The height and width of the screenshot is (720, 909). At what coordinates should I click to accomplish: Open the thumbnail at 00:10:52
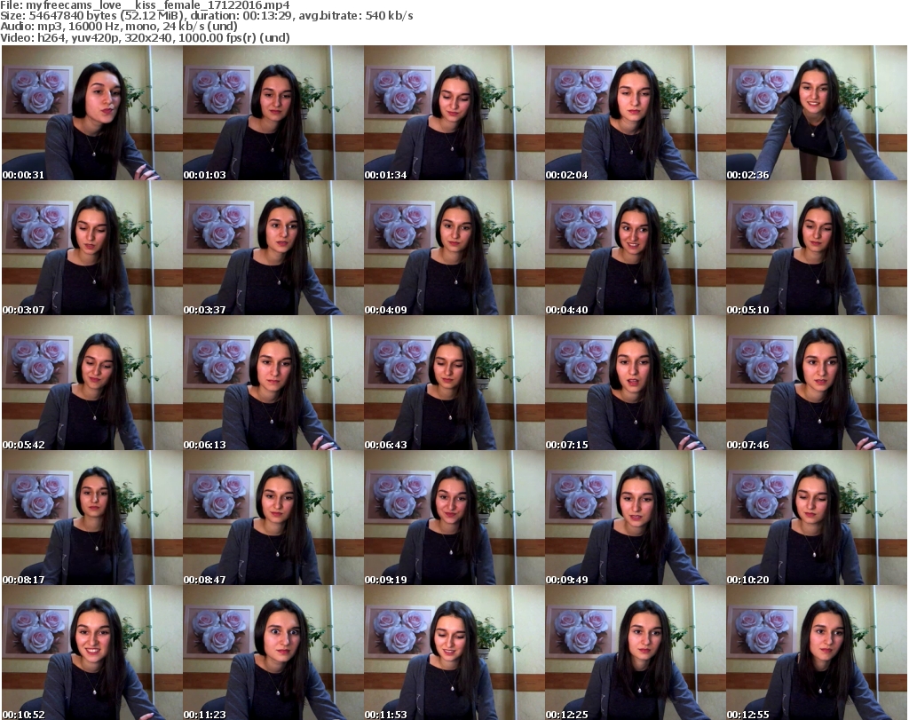tap(91, 653)
